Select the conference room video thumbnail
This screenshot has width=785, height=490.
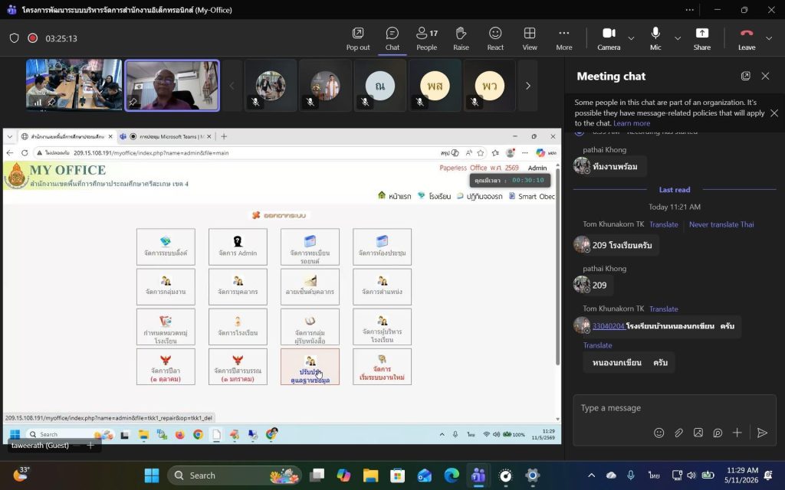pyautogui.click(x=74, y=84)
